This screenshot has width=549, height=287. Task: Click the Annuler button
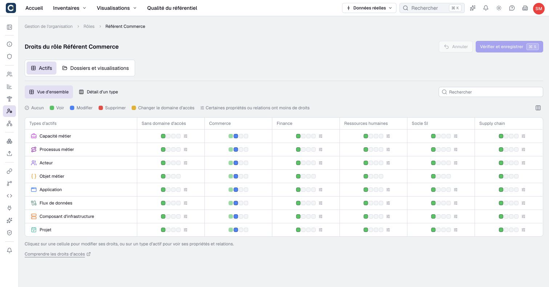(456, 47)
